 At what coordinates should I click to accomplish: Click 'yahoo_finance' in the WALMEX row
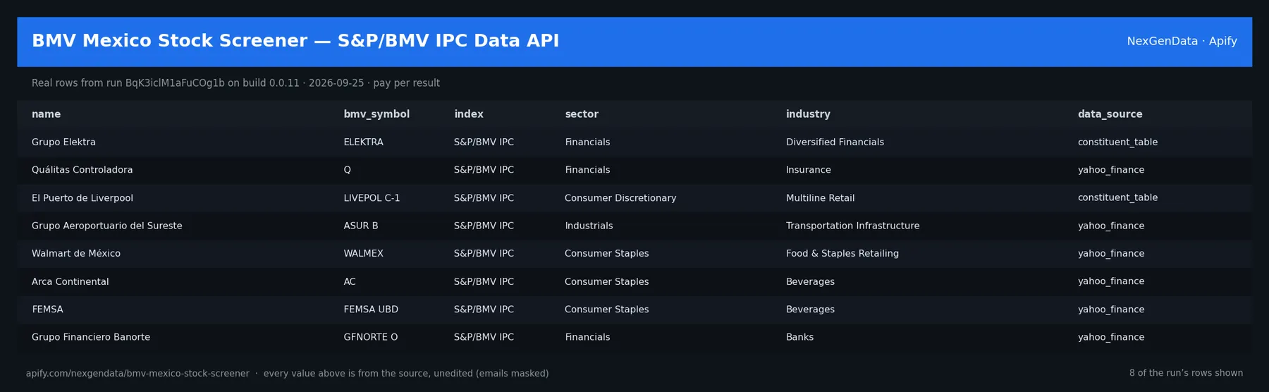pyautogui.click(x=1110, y=253)
